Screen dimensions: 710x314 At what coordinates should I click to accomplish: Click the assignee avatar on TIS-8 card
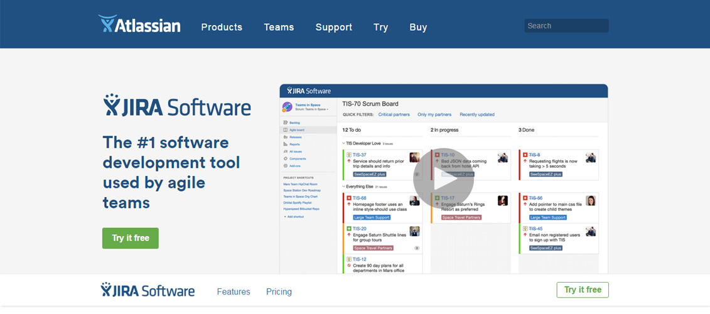tap(591, 157)
